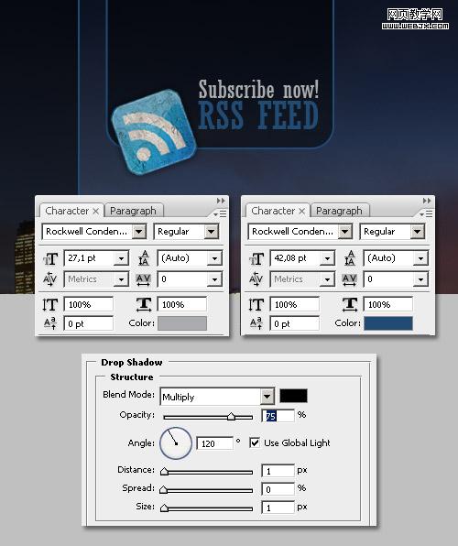This screenshot has width=458, height=546.
Task: Click baseline shift 0 pt field in left panel
Action: click(x=89, y=323)
